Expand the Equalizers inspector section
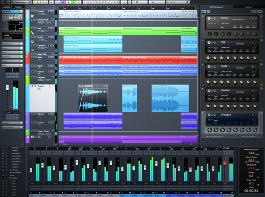The width and height of the screenshot is (265, 197). click(x=12, y=57)
